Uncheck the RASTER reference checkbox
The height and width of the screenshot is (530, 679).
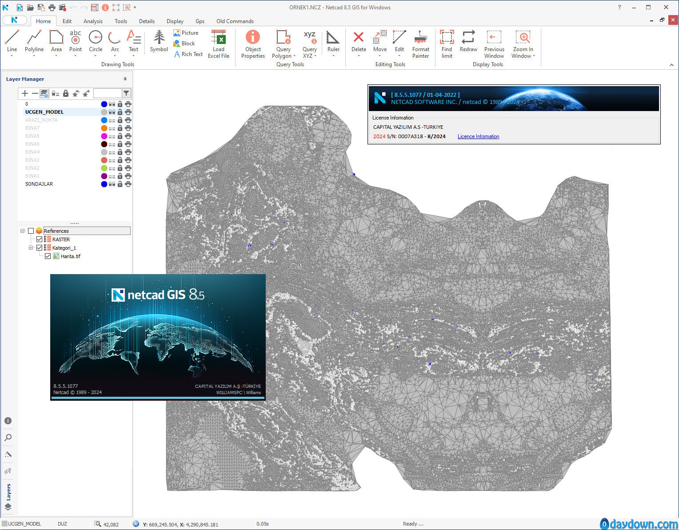[x=39, y=239]
